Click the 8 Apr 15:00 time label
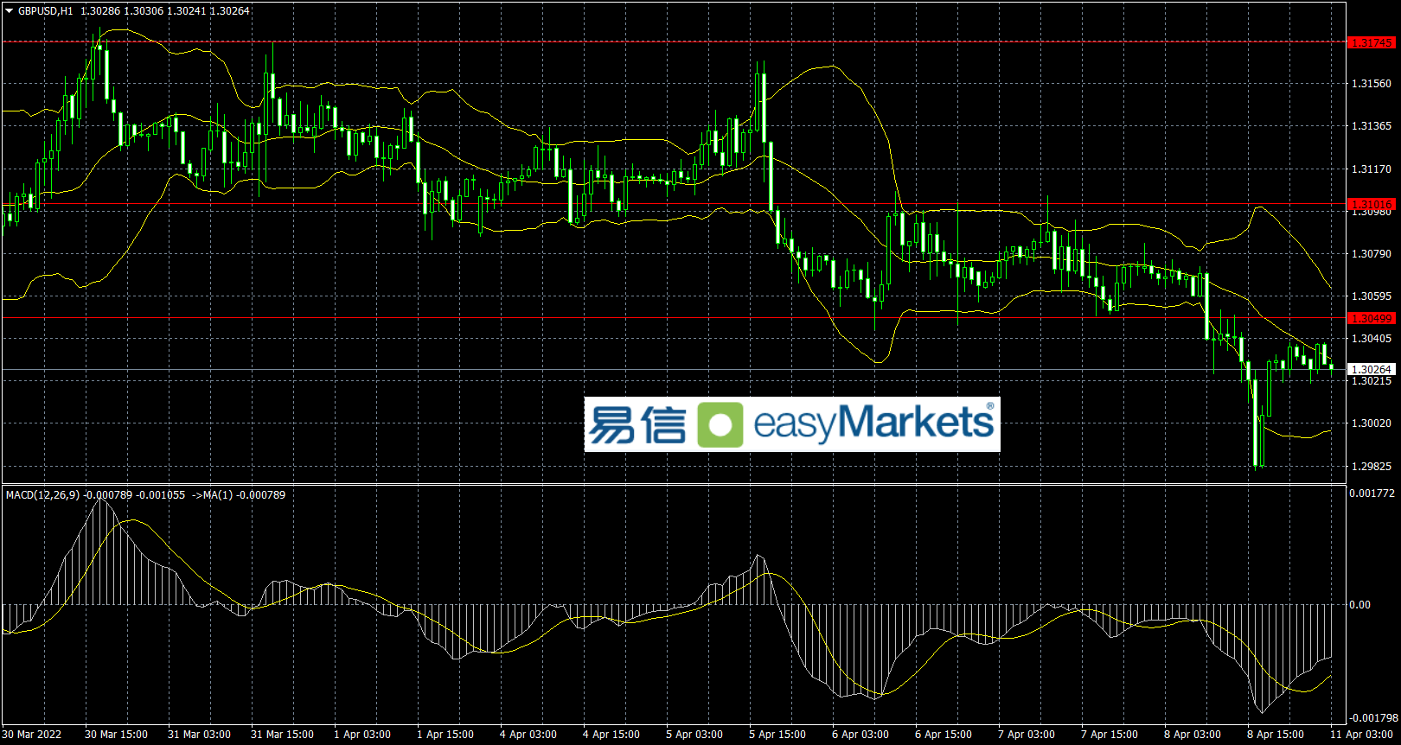1401x745 pixels. coord(1276,735)
